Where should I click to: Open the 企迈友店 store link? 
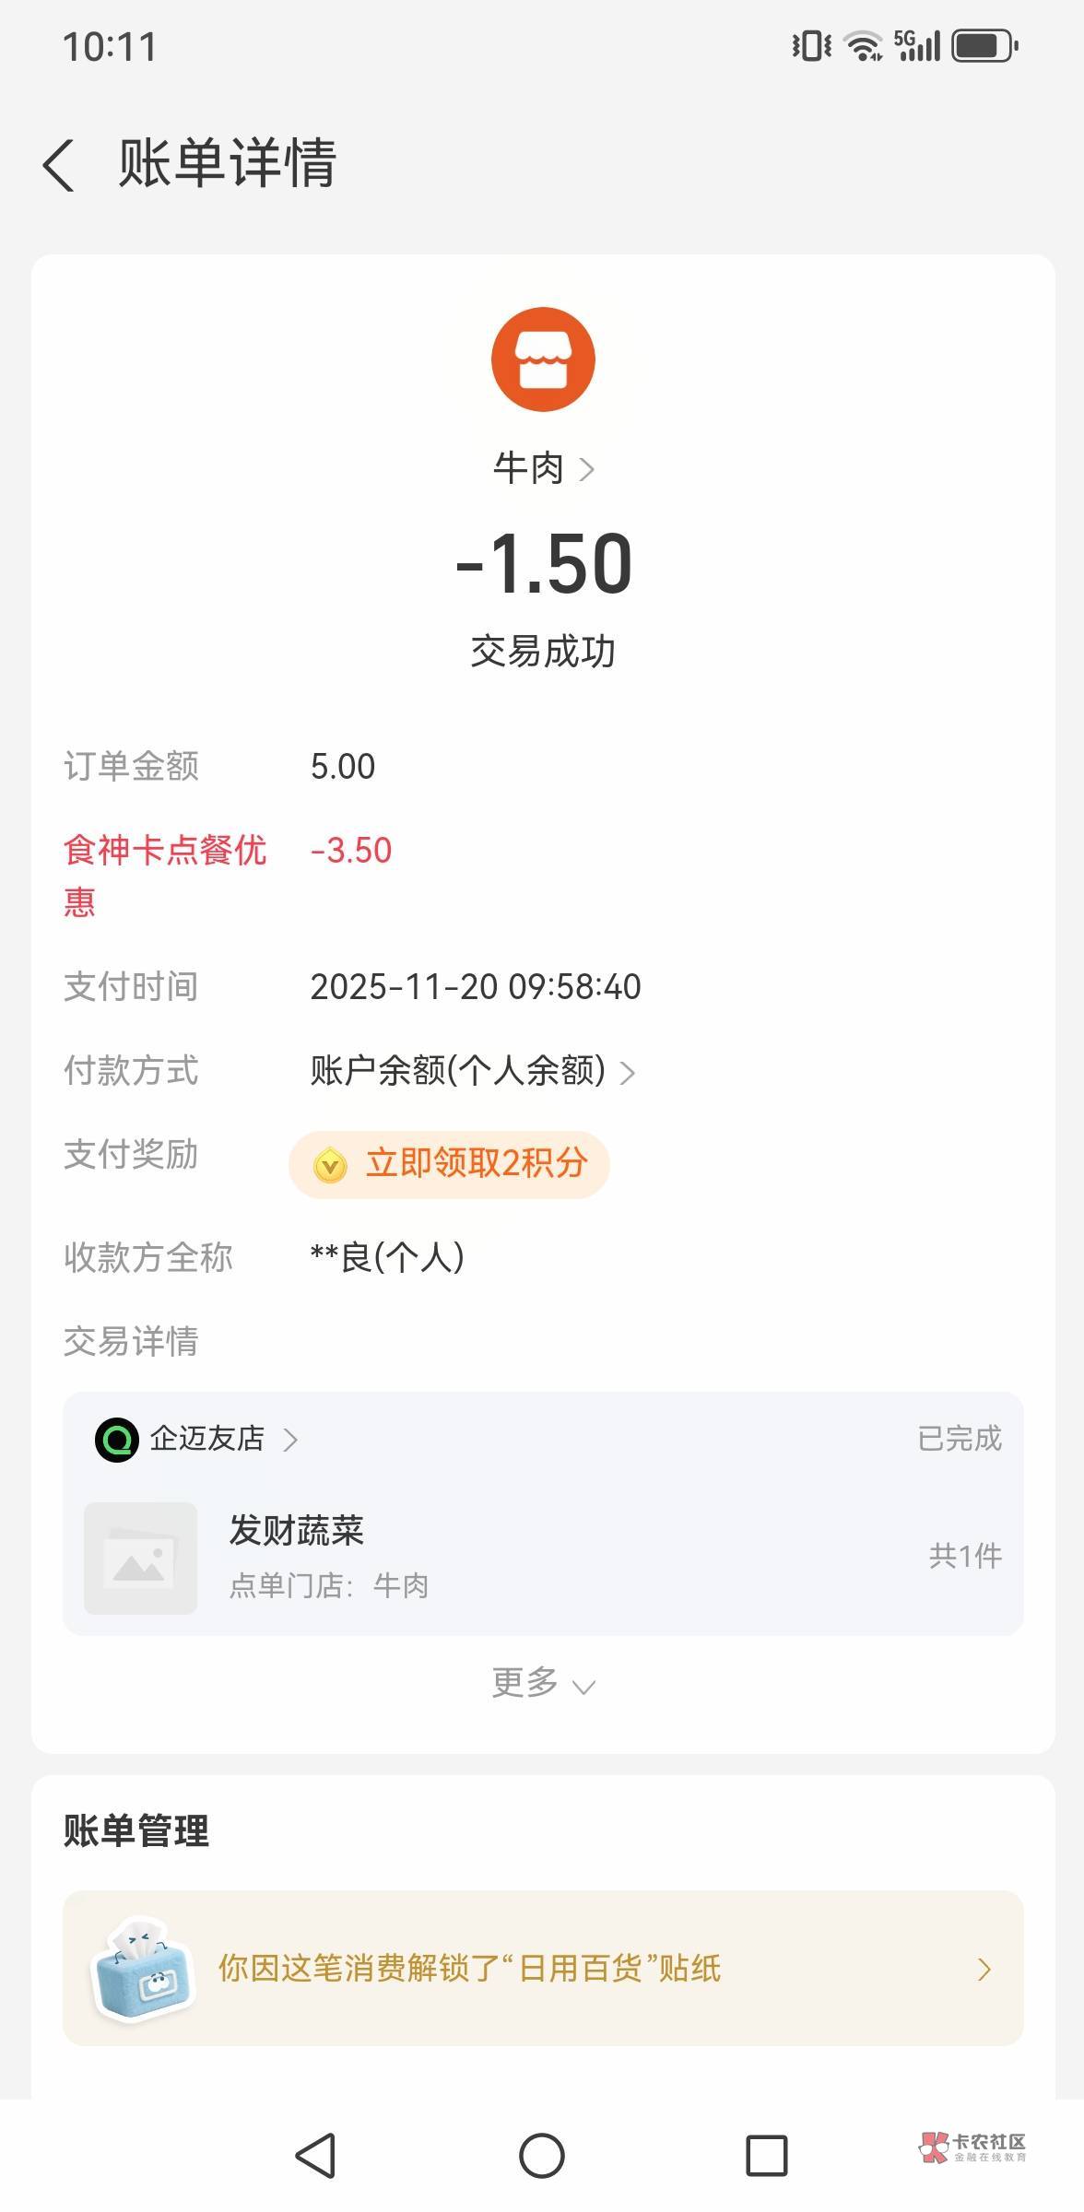(x=223, y=1439)
